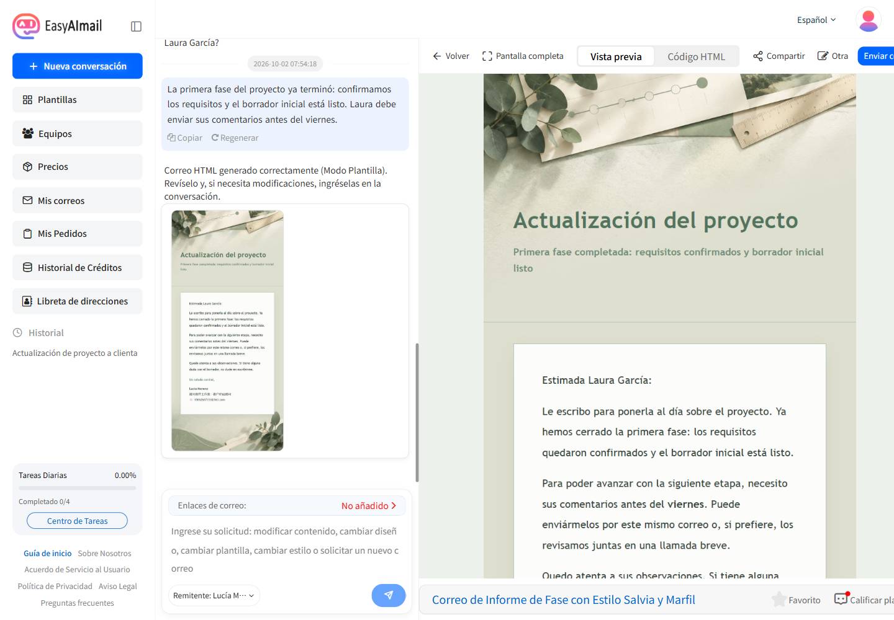Screen dimensions: 894x620
Task: Open the user avatar menu
Action: [x=869, y=20]
